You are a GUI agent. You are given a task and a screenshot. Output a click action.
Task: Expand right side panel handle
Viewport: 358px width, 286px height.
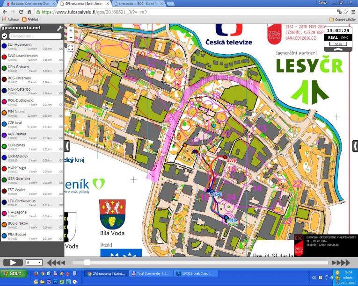355,146
